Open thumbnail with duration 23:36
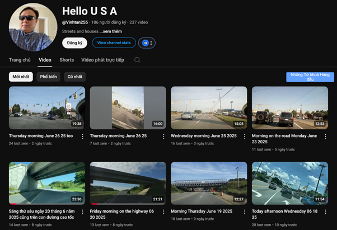 (x=47, y=183)
